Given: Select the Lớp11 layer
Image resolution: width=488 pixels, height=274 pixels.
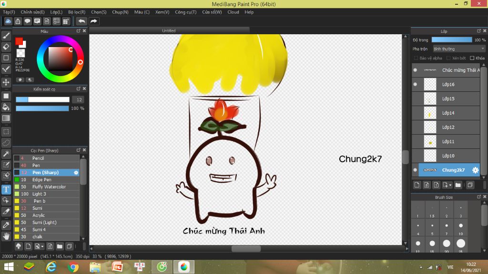Looking at the screenshot, I should [x=446, y=141].
